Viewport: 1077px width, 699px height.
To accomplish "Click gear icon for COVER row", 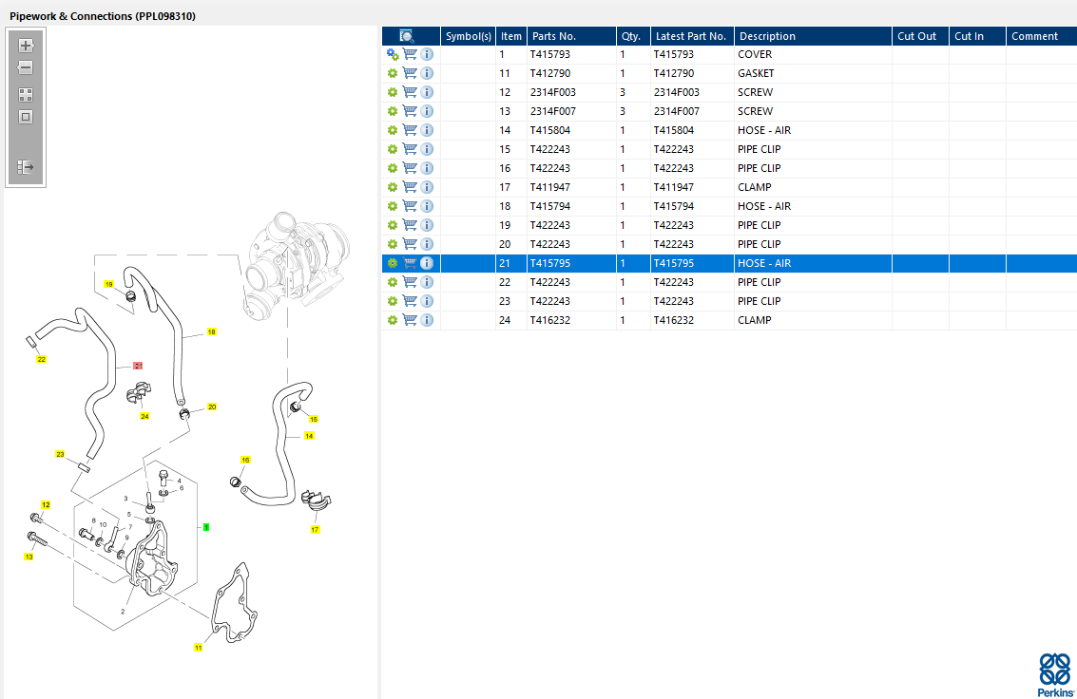I will [393, 54].
